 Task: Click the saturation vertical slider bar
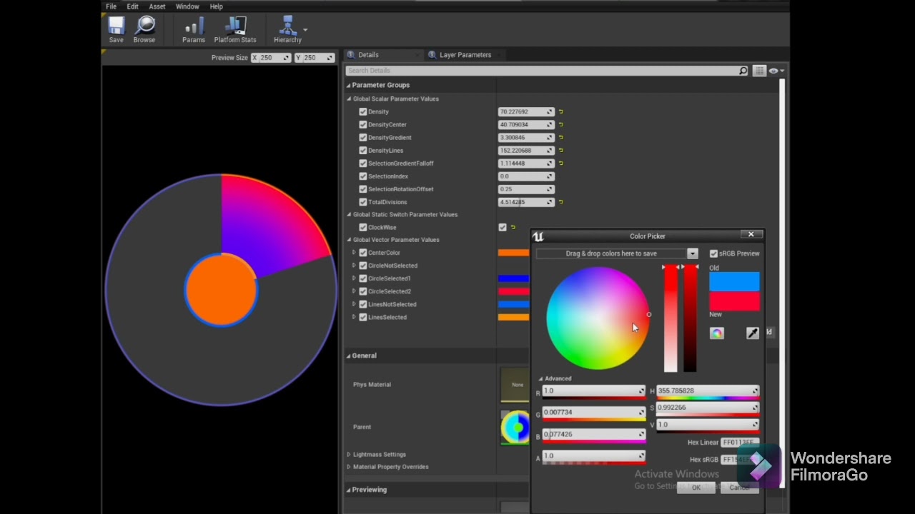671,319
